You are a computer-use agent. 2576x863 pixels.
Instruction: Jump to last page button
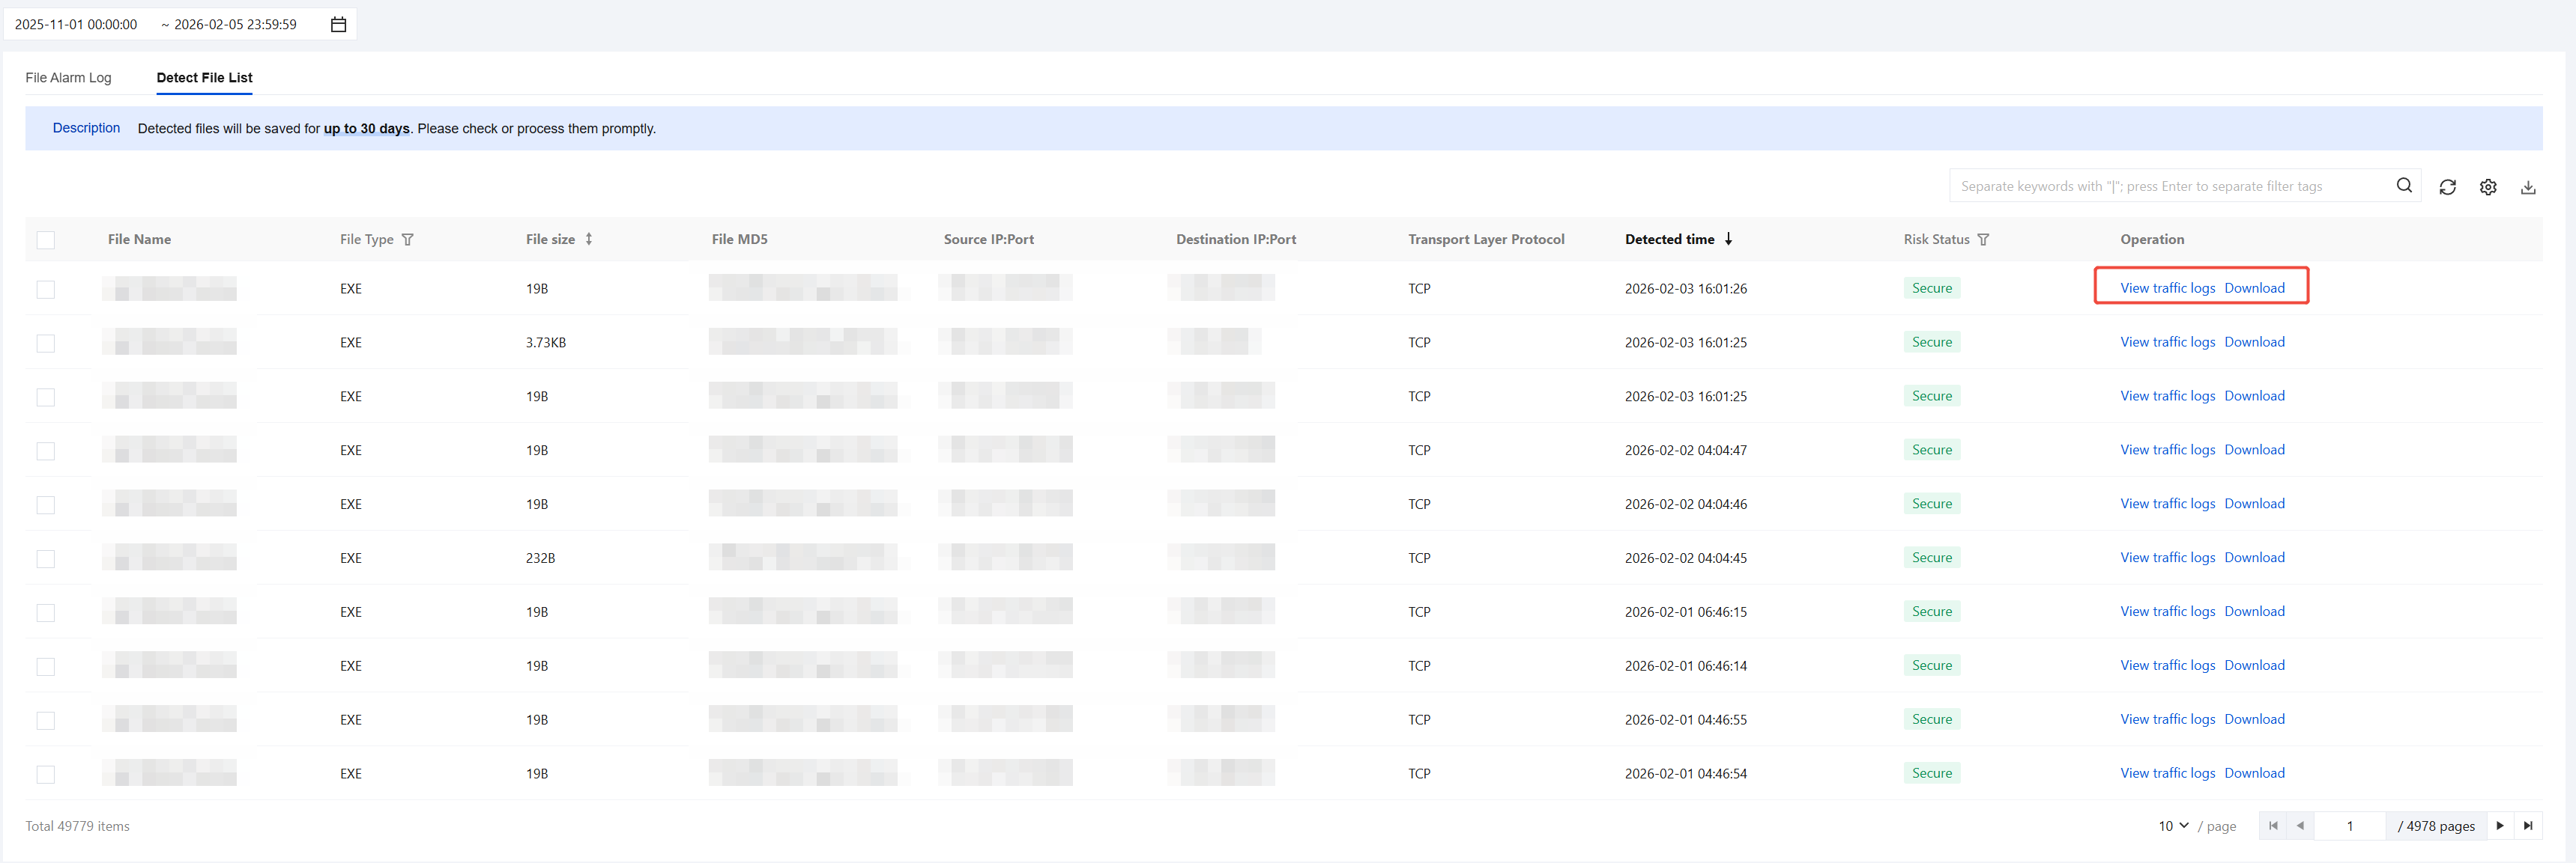pos(2528,825)
